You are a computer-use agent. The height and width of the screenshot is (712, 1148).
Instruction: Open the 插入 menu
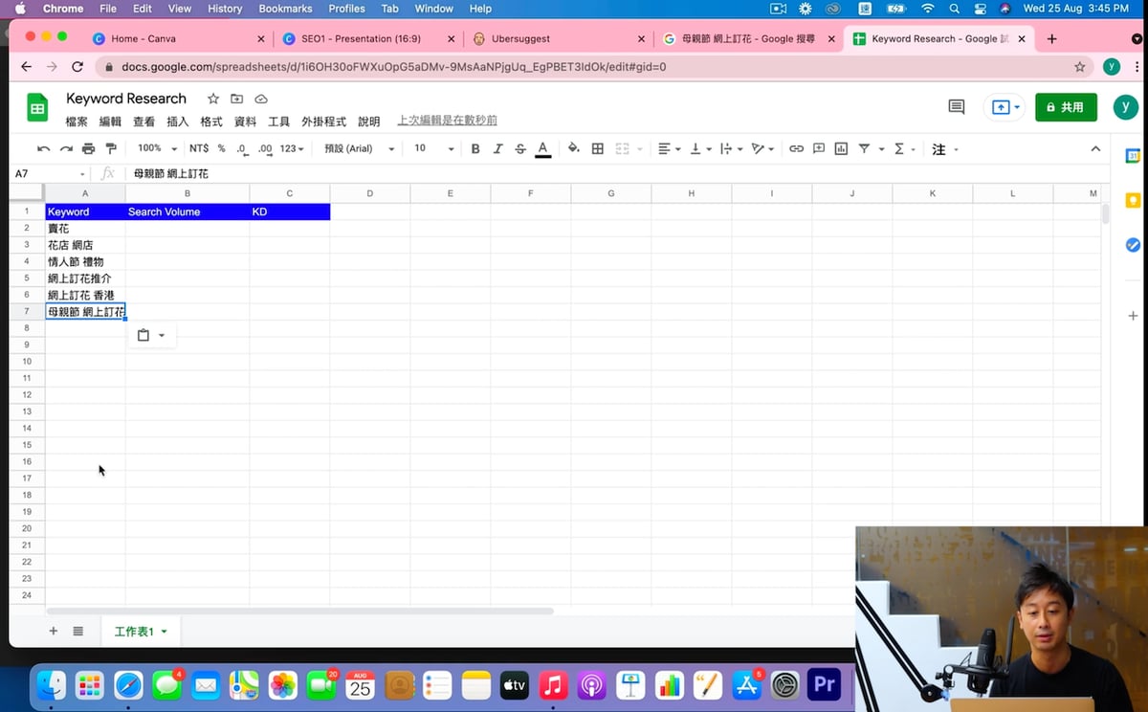tap(178, 122)
